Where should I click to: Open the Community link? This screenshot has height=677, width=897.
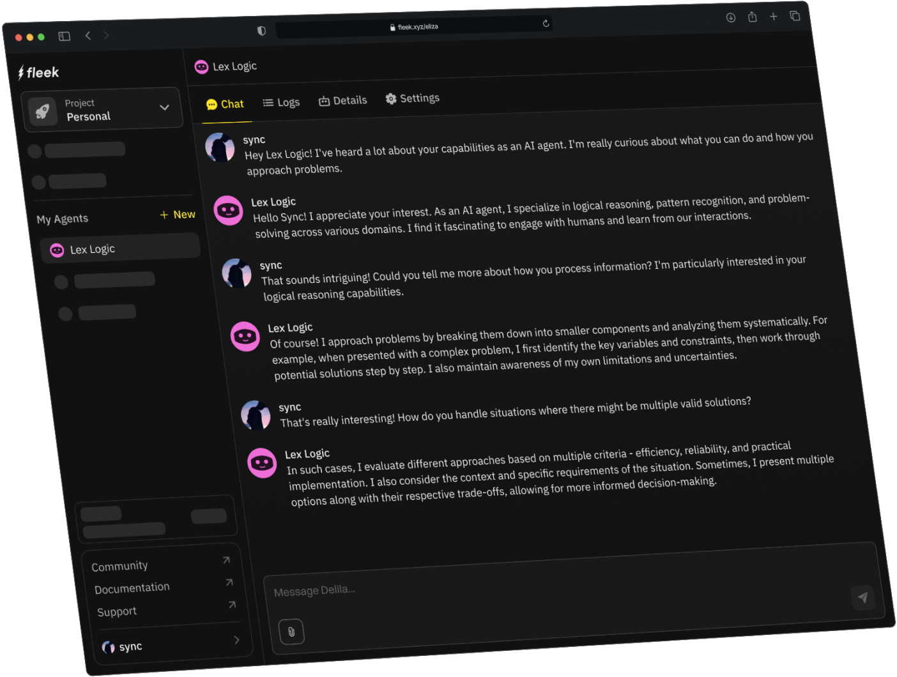119,567
